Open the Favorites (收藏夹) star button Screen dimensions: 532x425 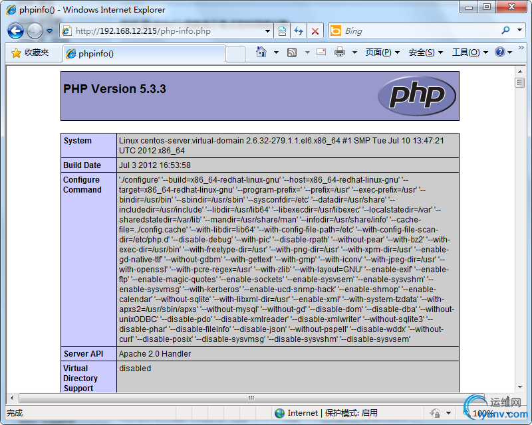click(x=30, y=52)
